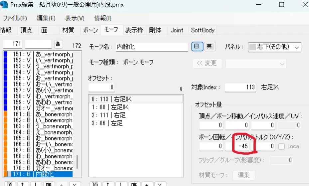Select the 日 Japanese name toggle
Image resolution: width=309 pixels, height=186 pixels.
[197, 47]
